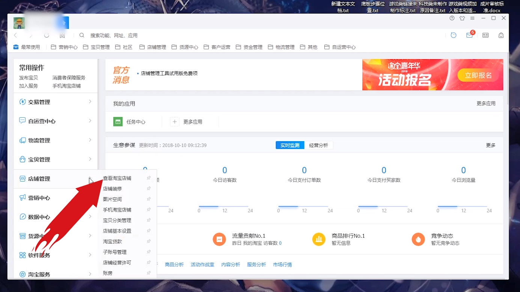520x292 pixels.
Task: Open the 消费者保障服务 quick link
Action: (69, 78)
